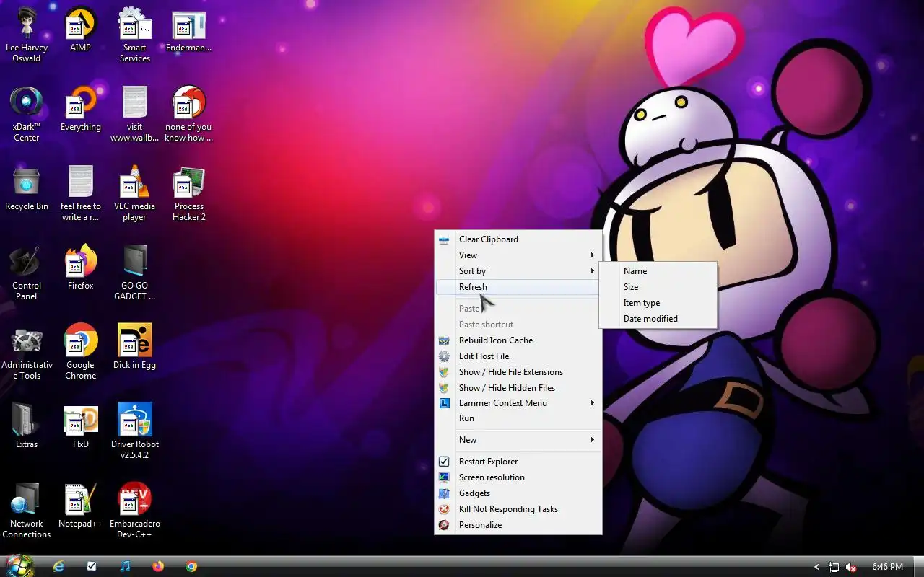
Task: Toggle Show / Hide Hidden Files
Action: pos(518,388)
